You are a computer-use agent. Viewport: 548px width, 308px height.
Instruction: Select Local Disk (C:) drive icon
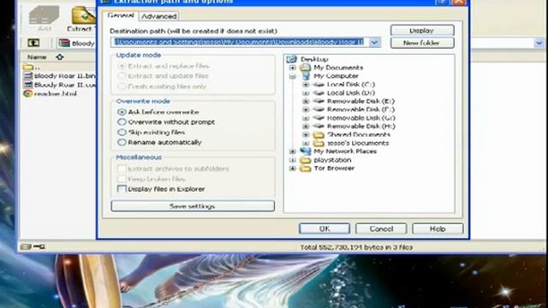[x=319, y=84]
